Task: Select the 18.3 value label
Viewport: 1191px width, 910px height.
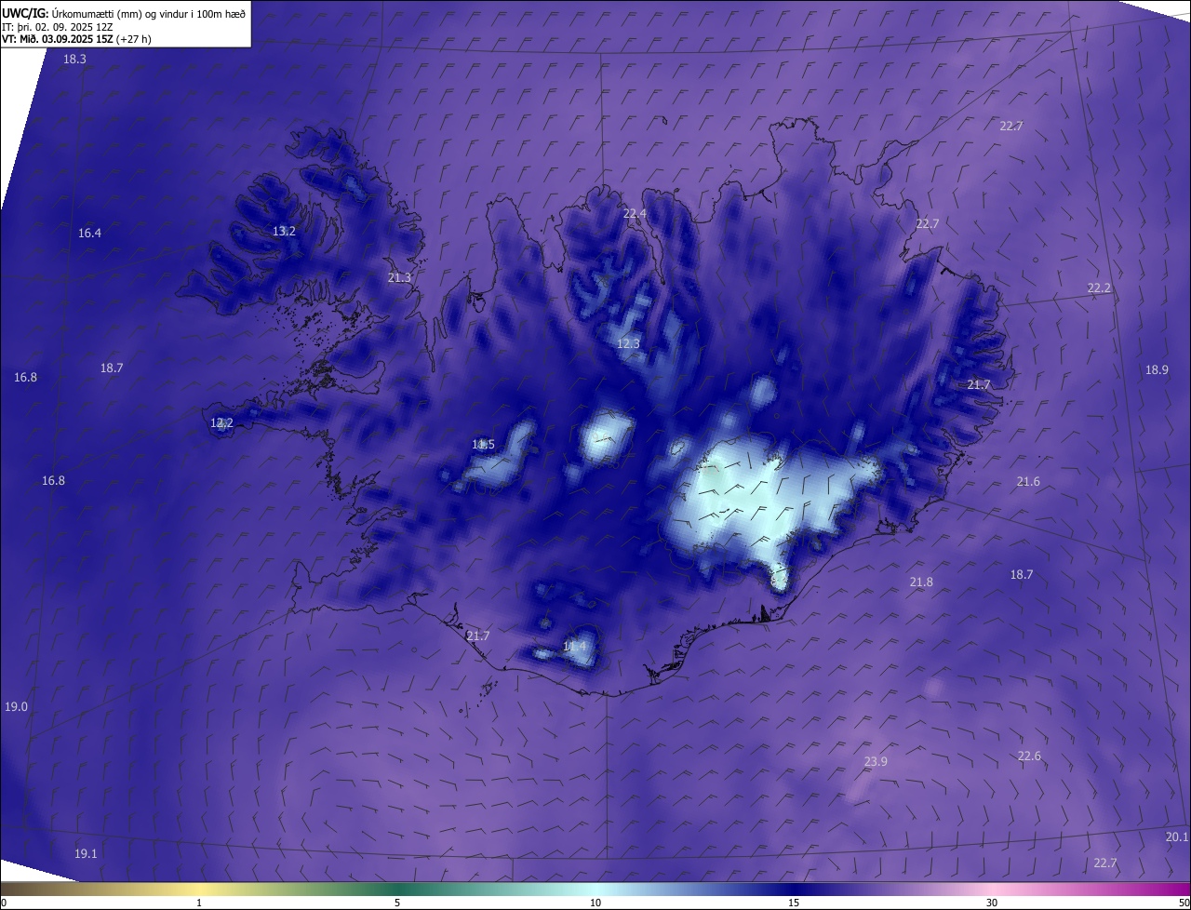Action: [74, 59]
